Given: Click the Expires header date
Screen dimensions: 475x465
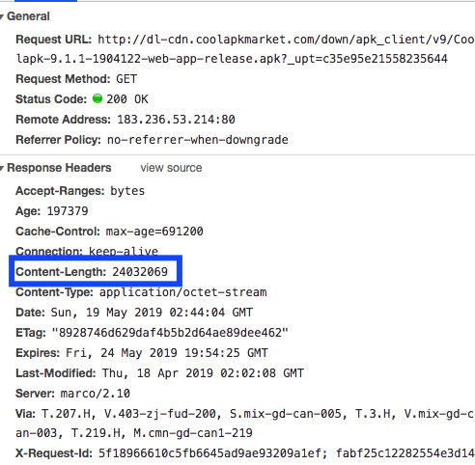Looking at the screenshot, I should tap(167, 353).
